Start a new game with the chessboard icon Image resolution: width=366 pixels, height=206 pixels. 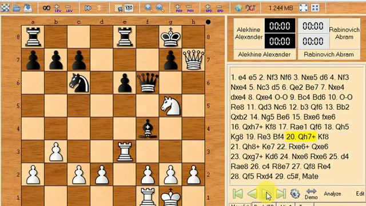(5, 8)
